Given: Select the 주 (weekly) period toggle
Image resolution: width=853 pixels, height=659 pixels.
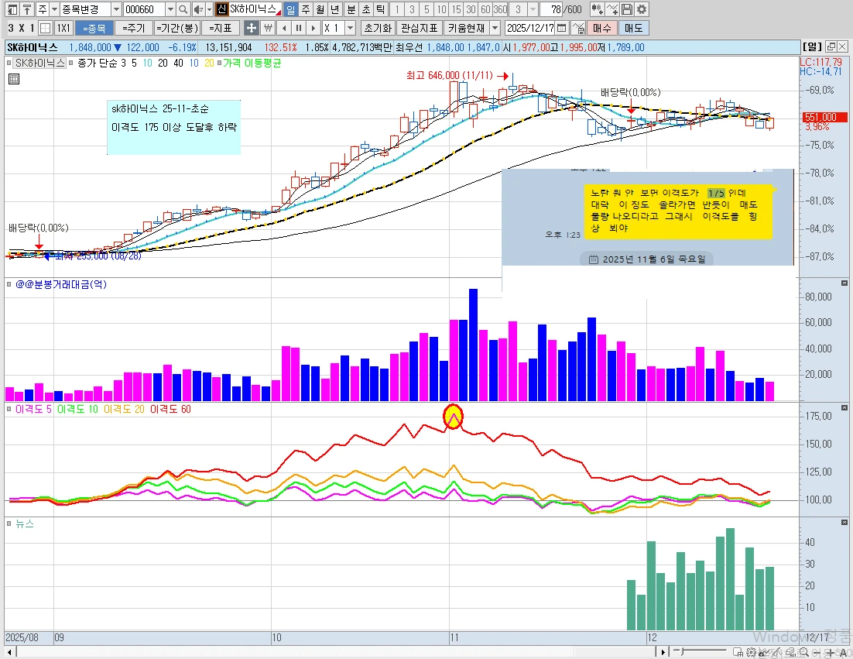Looking at the screenshot, I should coord(306,9).
